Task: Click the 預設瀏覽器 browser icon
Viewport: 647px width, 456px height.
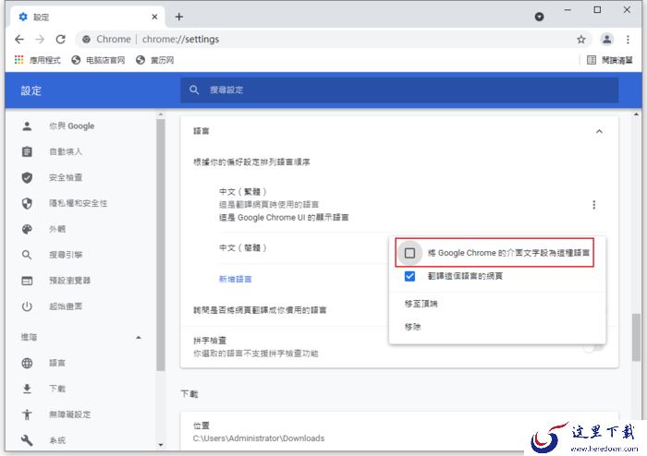Action: point(27,281)
